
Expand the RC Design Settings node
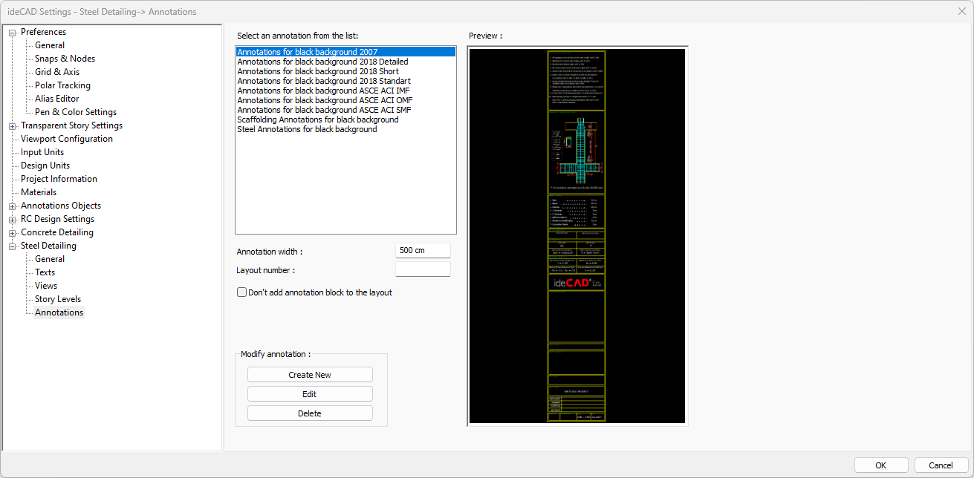pos(12,219)
